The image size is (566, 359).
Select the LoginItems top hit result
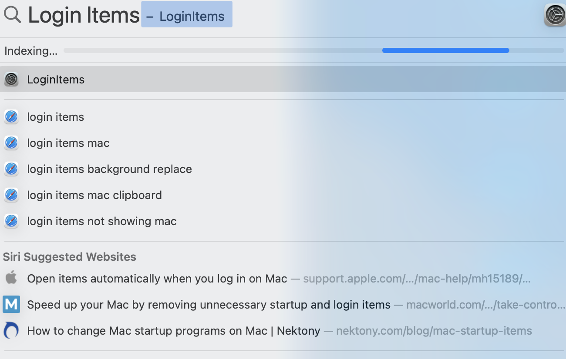tap(283, 79)
